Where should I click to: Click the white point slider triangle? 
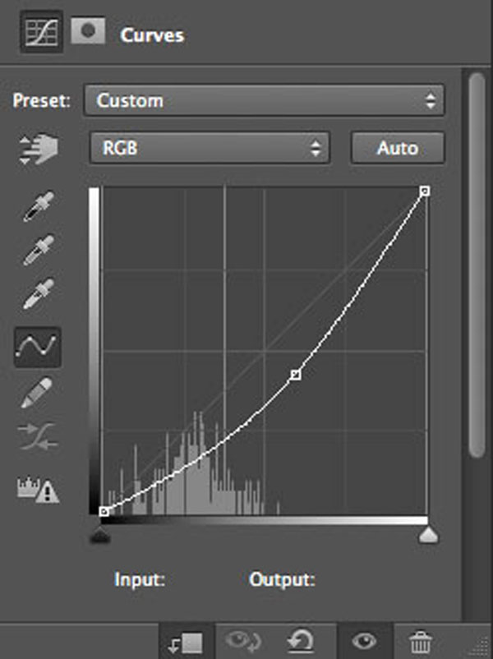click(x=428, y=536)
